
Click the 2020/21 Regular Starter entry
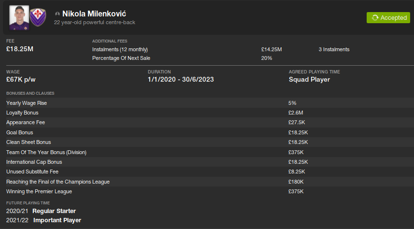[x=41, y=211]
